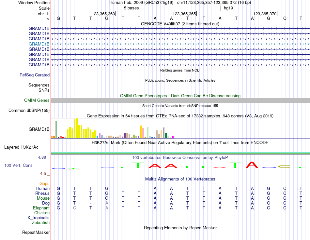Screen dimensions: 310x240
Task: Click the faded C in the Elephant row
Action: tap(74, 208)
